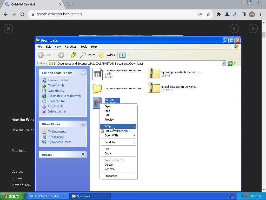Click the green Go button

(x=232, y=63)
